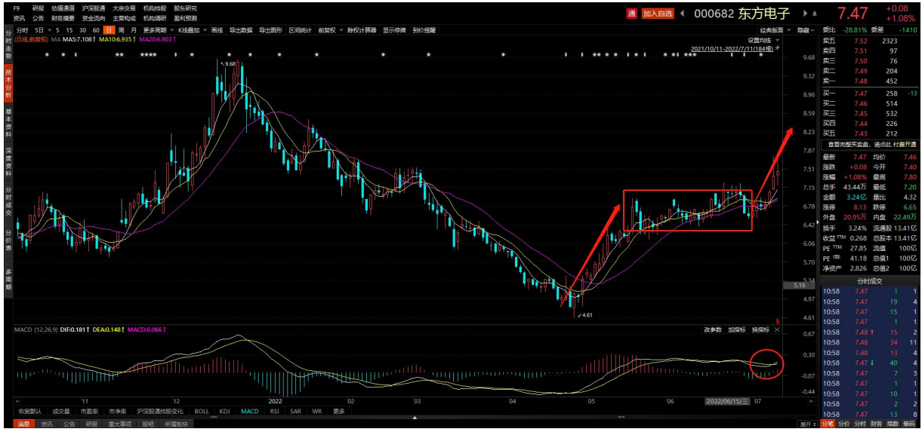922x432 pixels.
Task: Click 加入自选 to add to watchlist
Action: tap(658, 14)
